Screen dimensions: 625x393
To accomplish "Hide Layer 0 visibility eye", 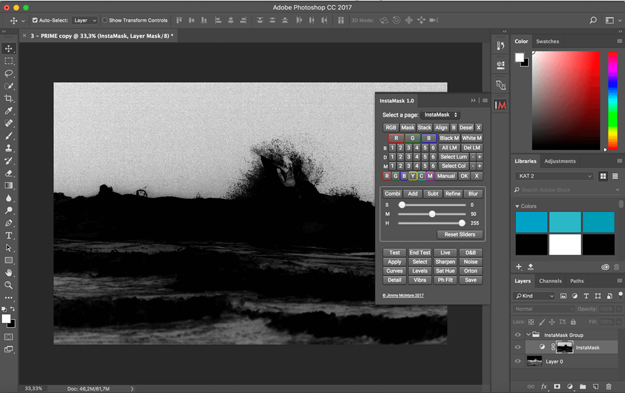I will [518, 361].
